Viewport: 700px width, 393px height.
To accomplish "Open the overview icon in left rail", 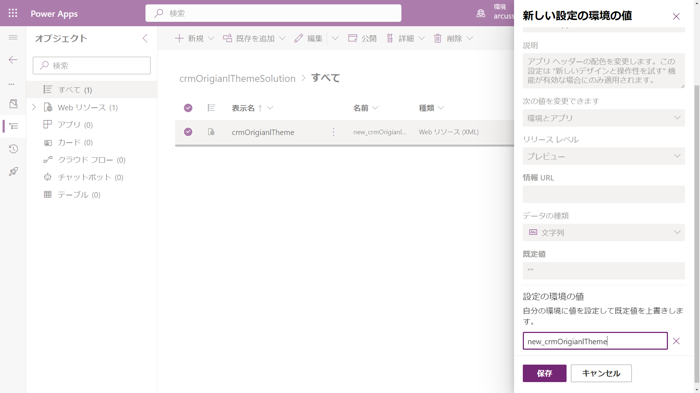I will 13,104.
